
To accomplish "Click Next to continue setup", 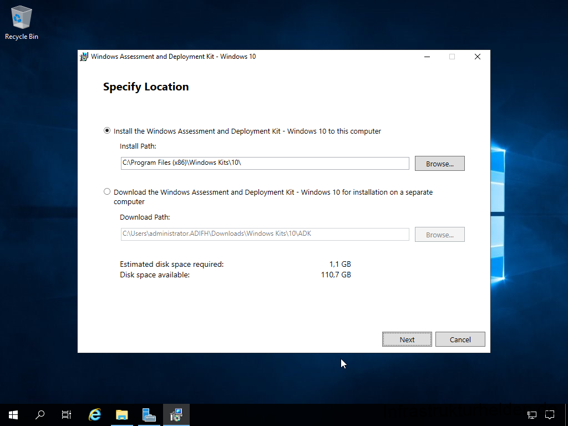I will coord(407,339).
